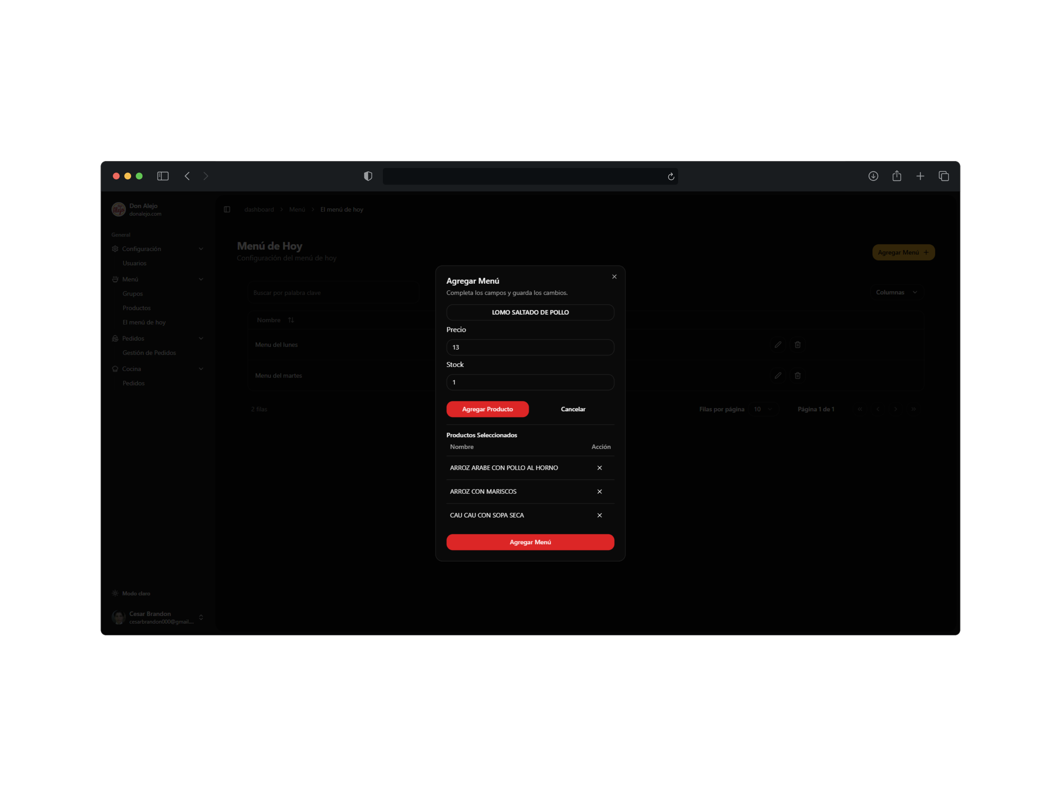1061x796 pixels.
Task: Remove CAU CAU CON SOPA SECA product
Action: (x=599, y=515)
